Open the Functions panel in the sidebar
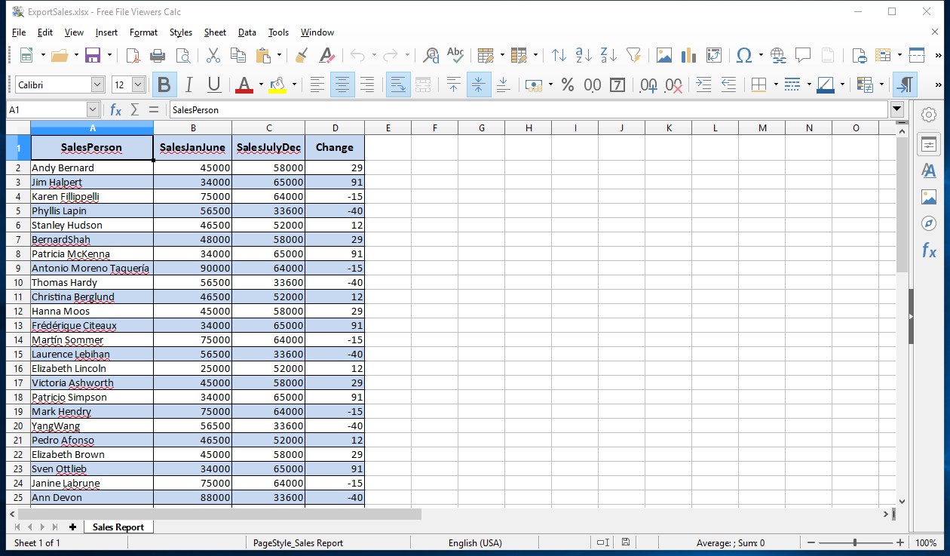The width and height of the screenshot is (950, 556). tap(929, 250)
